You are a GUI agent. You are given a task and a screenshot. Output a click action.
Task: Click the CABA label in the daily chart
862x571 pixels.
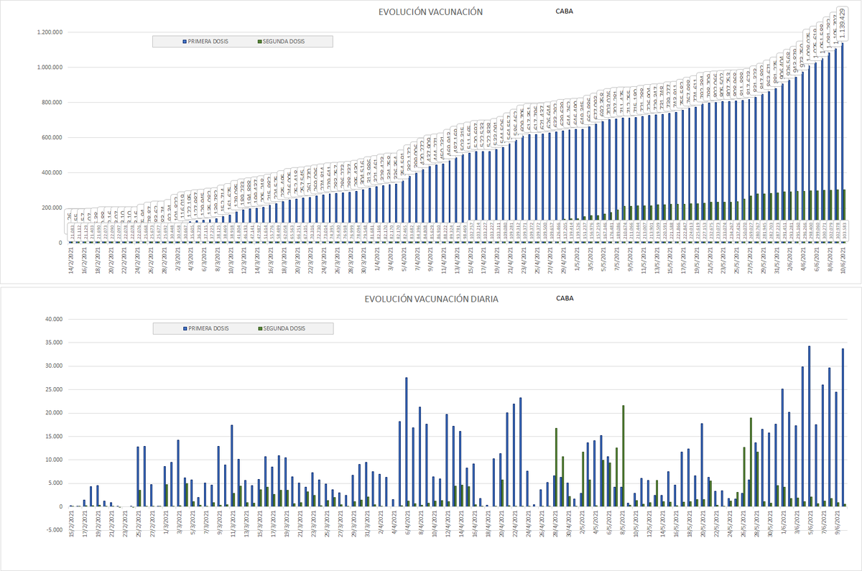[565, 297]
